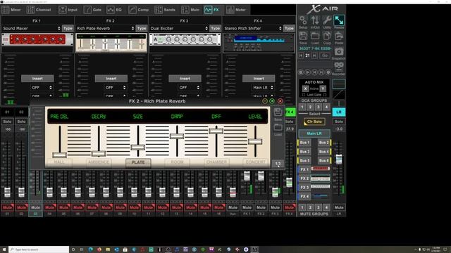
Task: Click the Save floppy disk icon in X AIR panel
Action: point(303,36)
